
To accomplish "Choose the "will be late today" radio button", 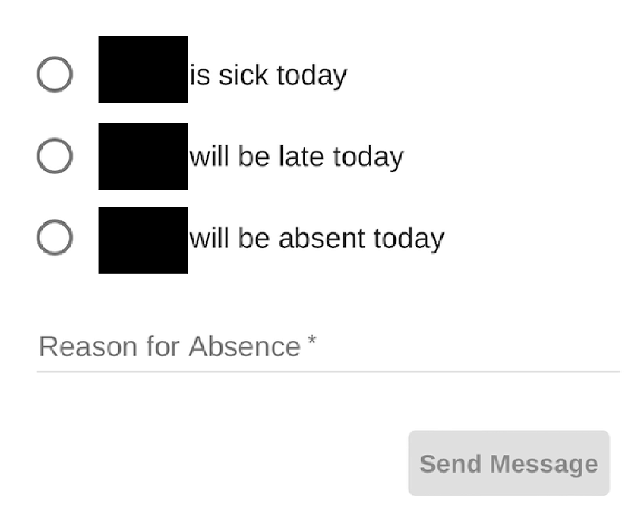I will pos(54,156).
